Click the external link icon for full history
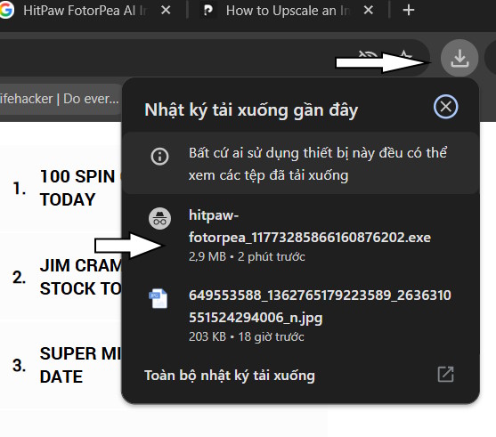This screenshot has width=496, height=437. [446, 375]
